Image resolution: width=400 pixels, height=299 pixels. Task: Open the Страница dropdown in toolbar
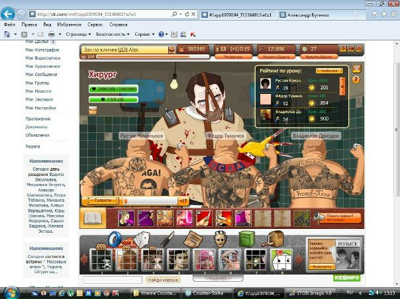coord(79,33)
